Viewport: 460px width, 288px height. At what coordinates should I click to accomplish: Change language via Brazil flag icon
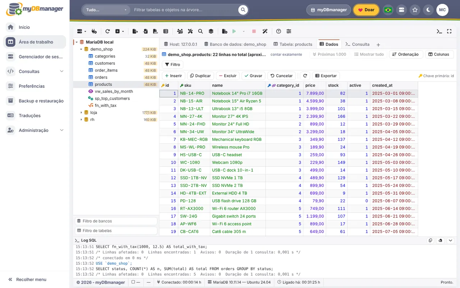388,10
